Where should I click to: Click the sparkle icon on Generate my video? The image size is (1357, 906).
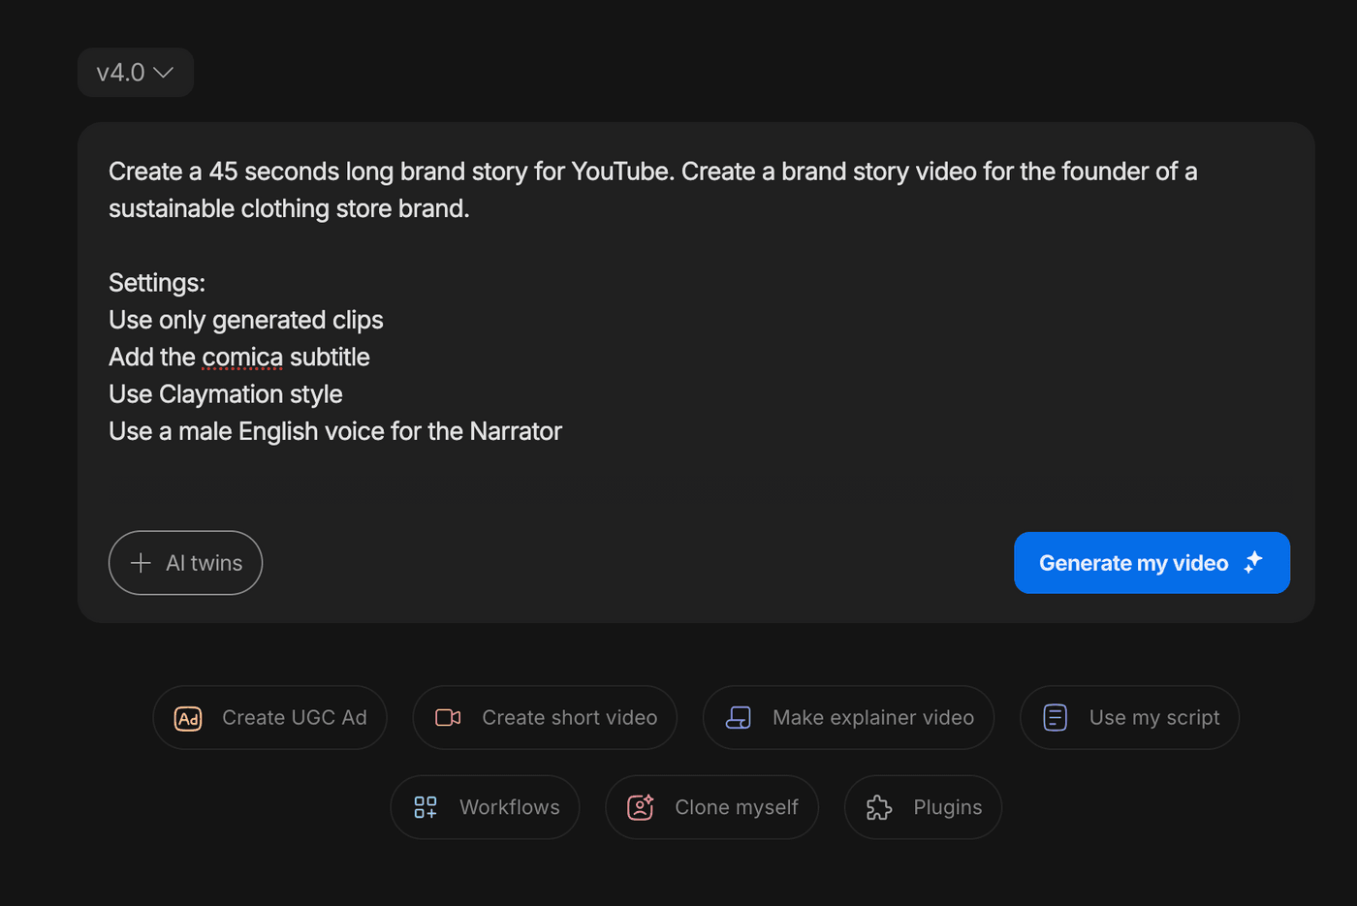point(1253,562)
